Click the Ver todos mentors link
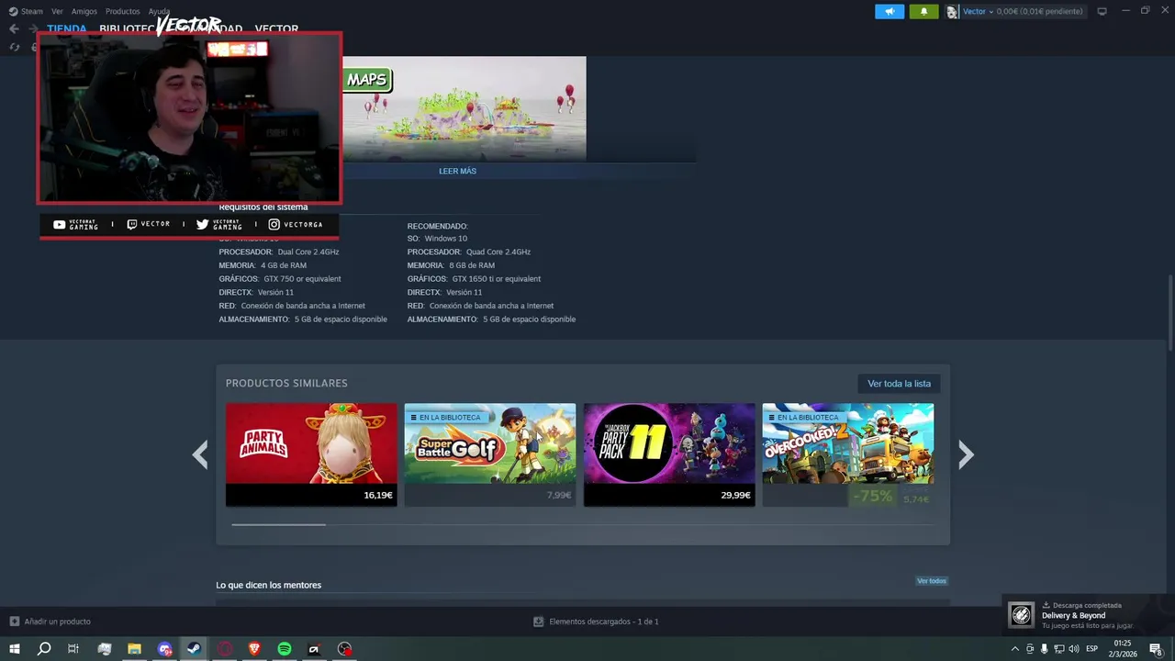This screenshot has width=1175, height=661. pyautogui.click(x=931, y=581)
